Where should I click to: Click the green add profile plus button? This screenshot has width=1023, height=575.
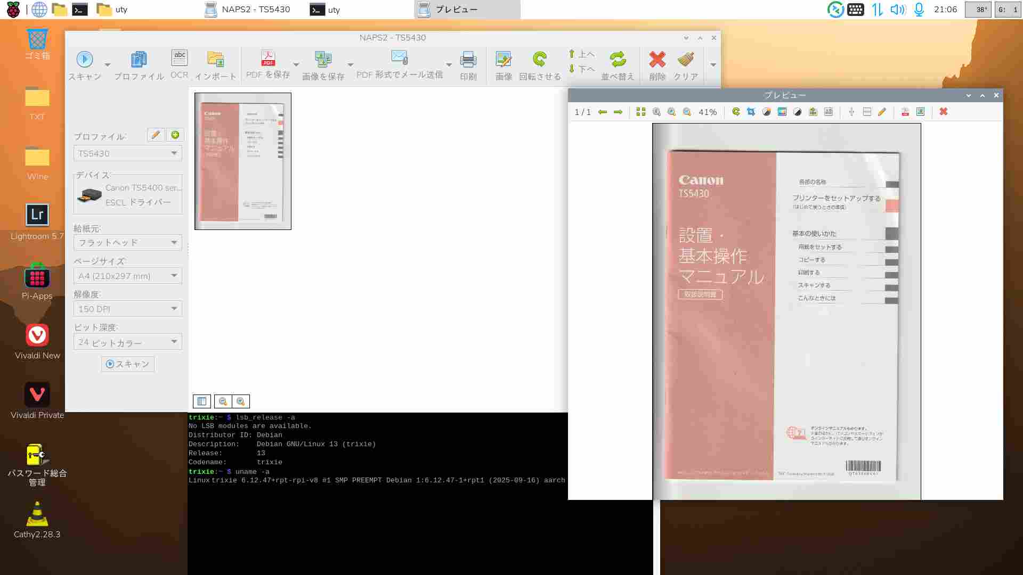(175, 135)
